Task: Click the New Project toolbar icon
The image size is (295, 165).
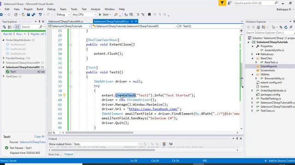Action: pos(16,15)
